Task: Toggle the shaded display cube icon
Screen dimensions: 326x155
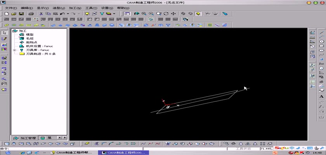Action: click(198, 14)
